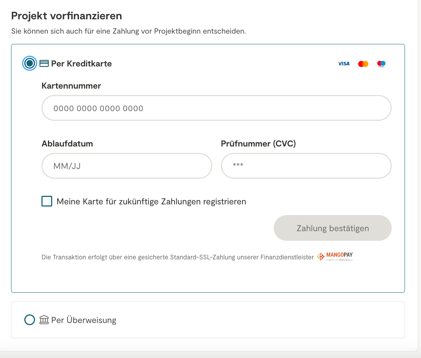Viewport: 421px width, 358px height.
Task: Click the Prüfnummer (CVC) label
Action: pyautogui.click(x=258, y=144)
